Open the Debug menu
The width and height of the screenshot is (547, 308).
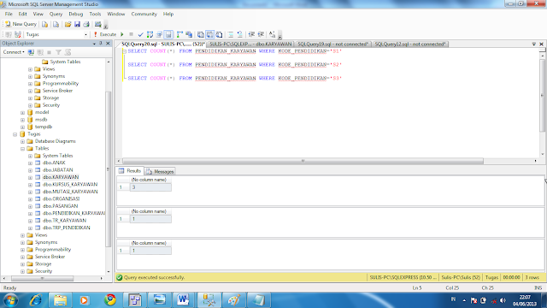[x=76, y=14]
